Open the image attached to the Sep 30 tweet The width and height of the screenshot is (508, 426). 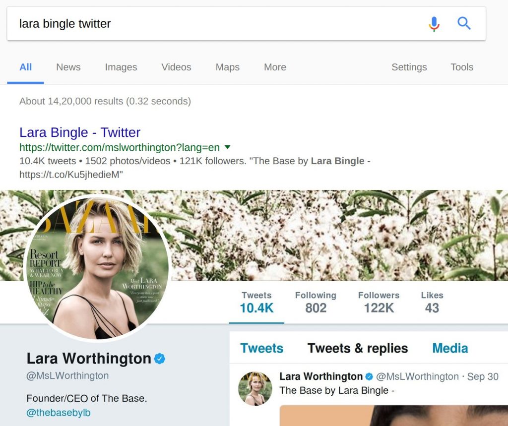tap(393, 416)
